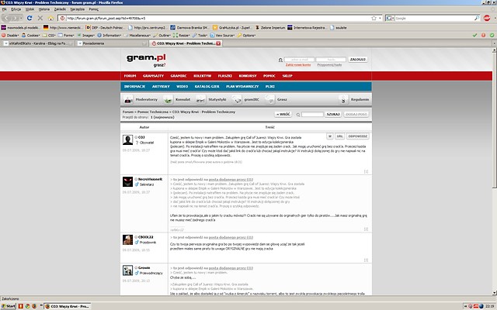
Task: Open the CSS dropdown menu
Action: click(49, 36)
